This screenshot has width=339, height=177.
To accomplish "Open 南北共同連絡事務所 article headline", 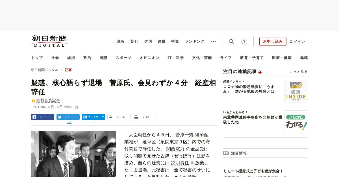I will pos(253,120).
